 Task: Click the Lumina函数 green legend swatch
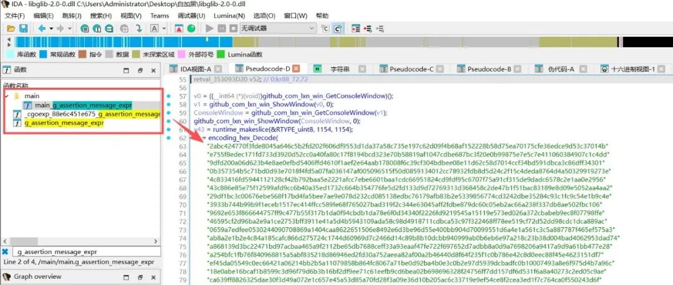pos(221,54)
